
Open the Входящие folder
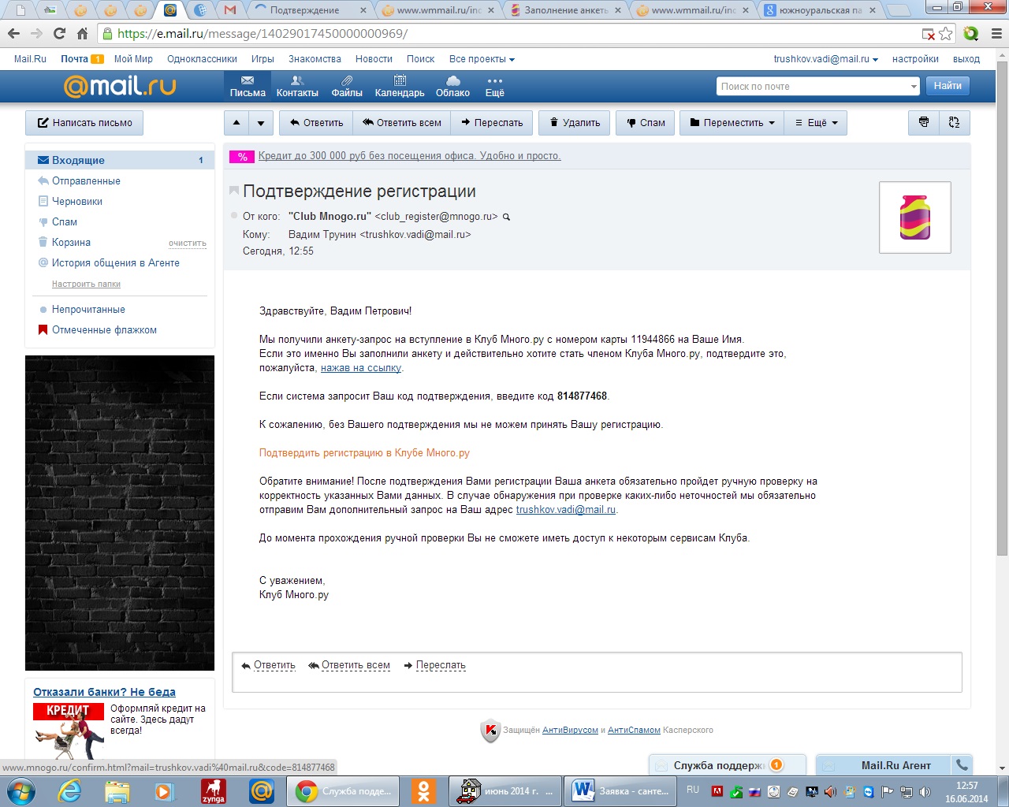120,160
